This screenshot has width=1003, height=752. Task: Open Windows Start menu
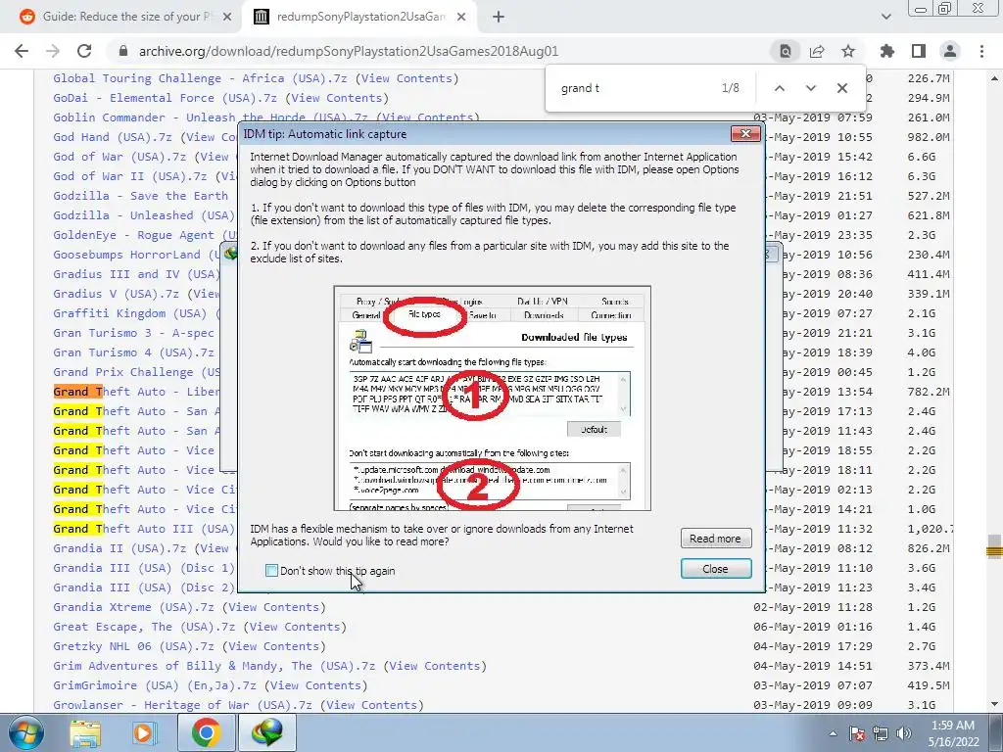click(25, 732)
